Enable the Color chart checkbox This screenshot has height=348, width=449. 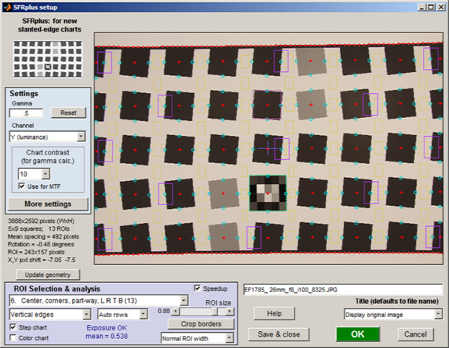click(14, 339)
